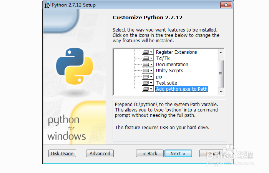This screenshot has width=269, height=173.
Task: Select Test suite feature label
Action: [166, 83]
